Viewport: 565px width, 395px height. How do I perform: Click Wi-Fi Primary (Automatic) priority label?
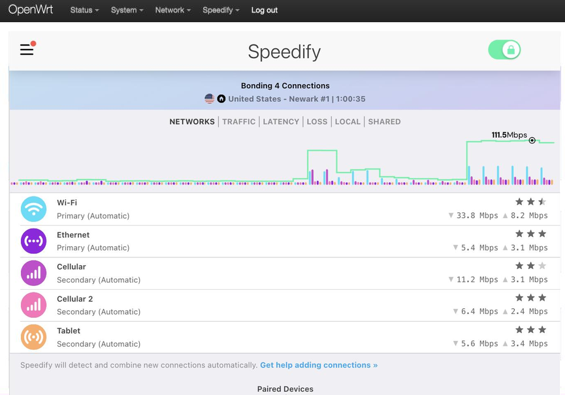click(x=93, y=215)
